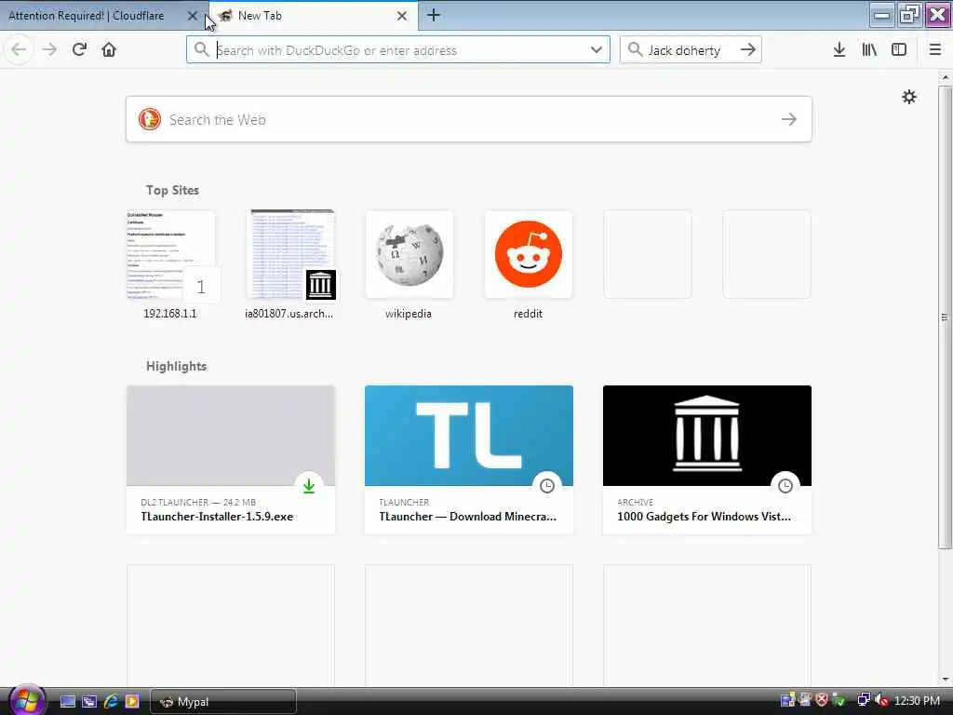Click the page vertical scrollbar thumb
The image size is (953, 715).
[x=945, y=317]
